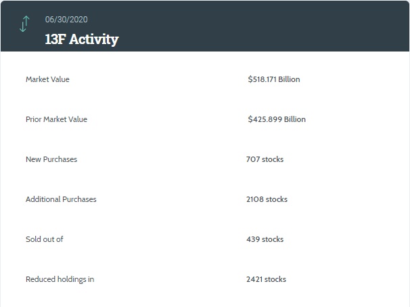The height and width of the screenshot is (307, 410).
Task: Click the dark header bar's empty right side
Action: [x=304, y=26]
